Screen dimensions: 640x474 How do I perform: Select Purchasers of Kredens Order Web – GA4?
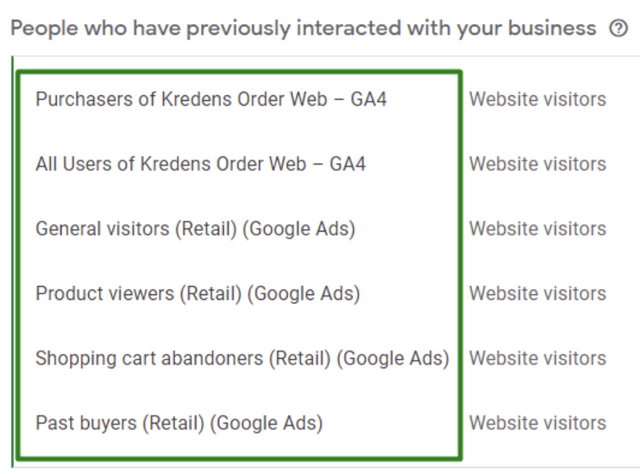211,99
